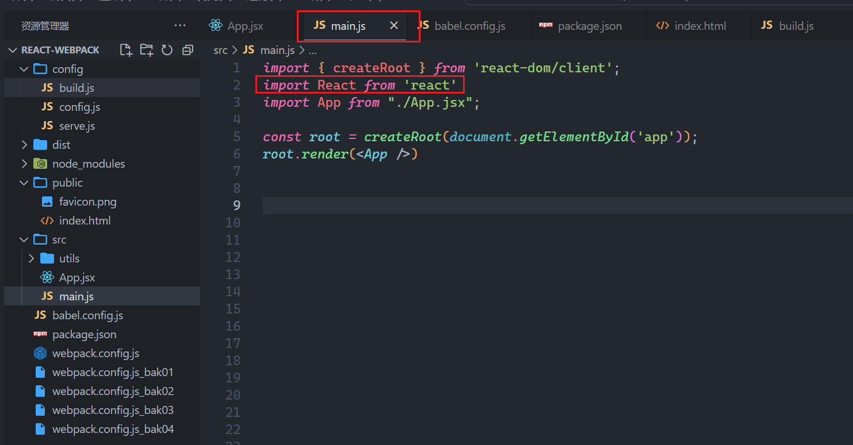853x445 pixels.
Task: Expand the utils folder
Action: pyautogui.click(x=31, y=258)
